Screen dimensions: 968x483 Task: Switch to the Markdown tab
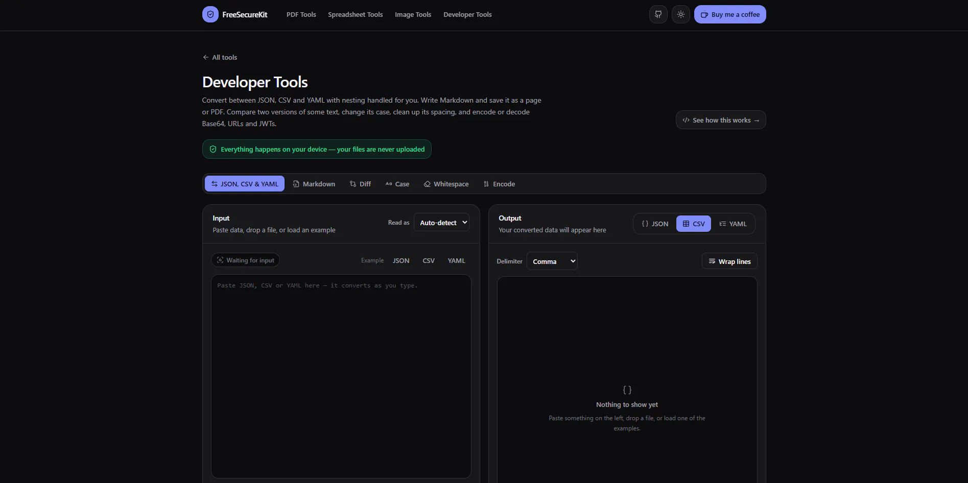(x=314, y=184)
